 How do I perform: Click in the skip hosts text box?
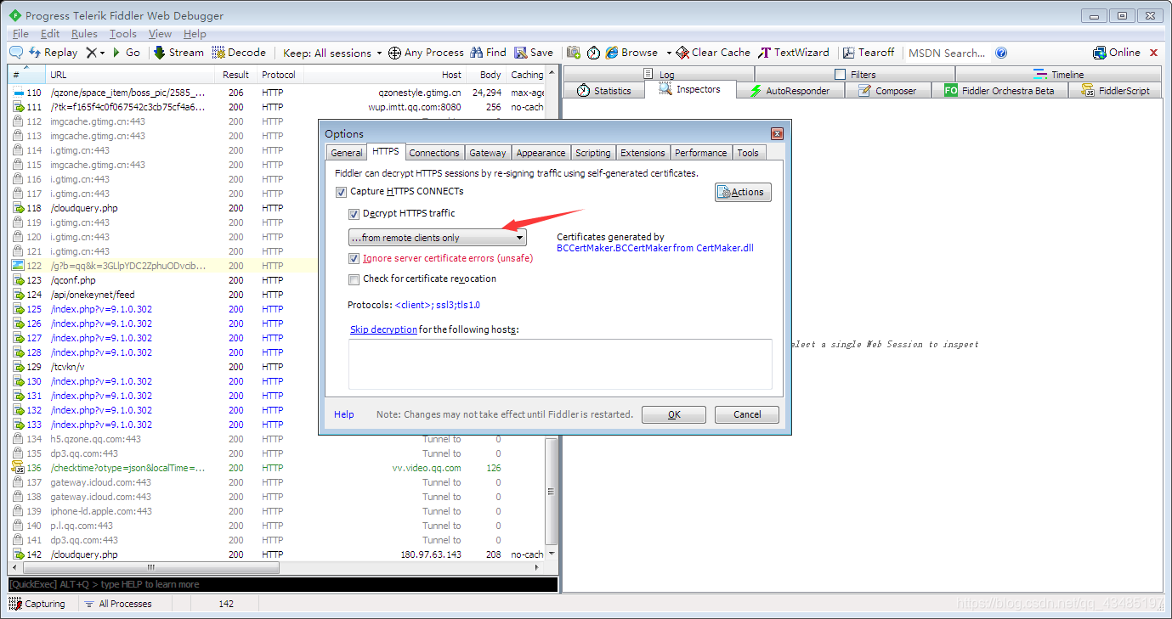click(560, 364)
